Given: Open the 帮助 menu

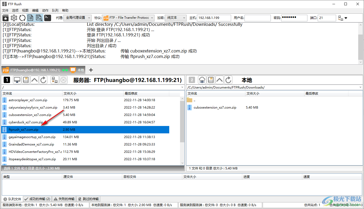Looking at the screenshot, I should (x=65, y=11).
